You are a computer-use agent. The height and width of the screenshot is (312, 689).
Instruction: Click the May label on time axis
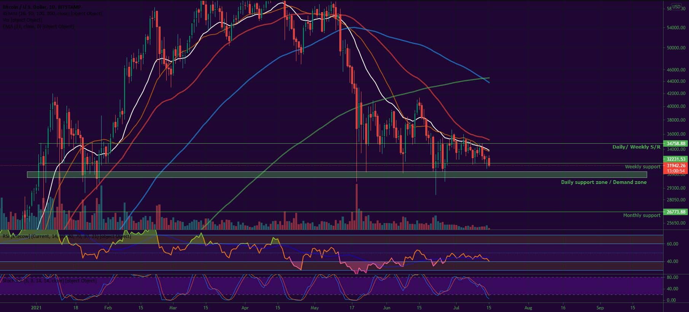(x=314, y=307)
